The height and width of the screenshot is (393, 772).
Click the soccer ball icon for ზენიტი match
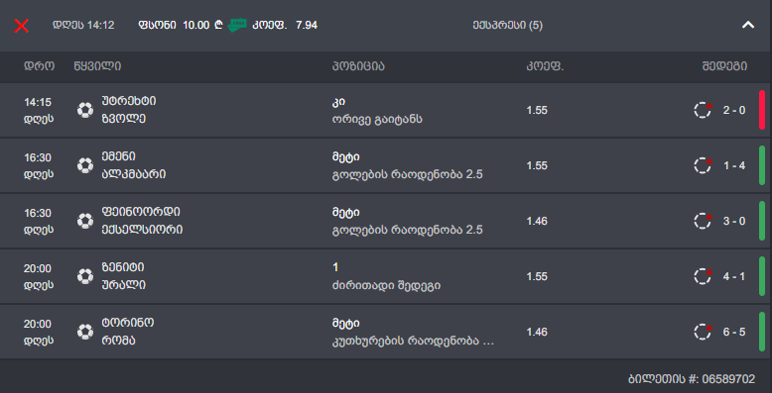click(85, 276)
